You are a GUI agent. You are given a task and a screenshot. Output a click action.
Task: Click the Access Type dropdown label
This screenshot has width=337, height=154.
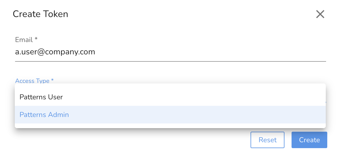(35, 81)
